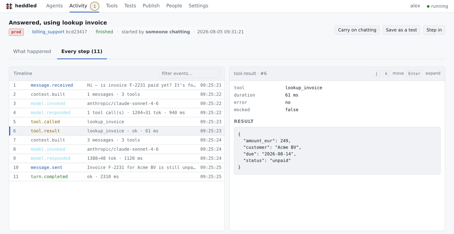Viewport: 454px width, 234px height.
Task: Select row 4 model.responded with 1 tool call
Action: (117, 112)
